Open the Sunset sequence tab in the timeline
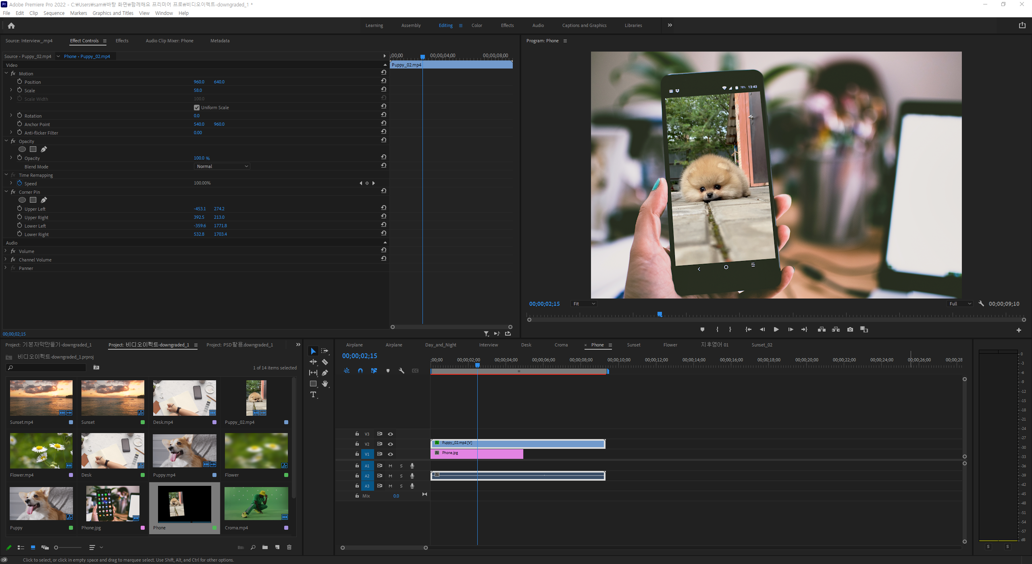1032x564 pixels. pos(633,345)
